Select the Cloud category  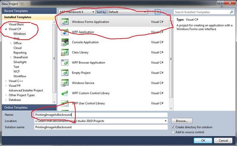coord(17,48)
